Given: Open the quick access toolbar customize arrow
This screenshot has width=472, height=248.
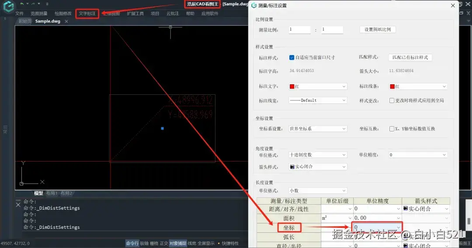Looking at the screenshot, I should tap(47, 4).
